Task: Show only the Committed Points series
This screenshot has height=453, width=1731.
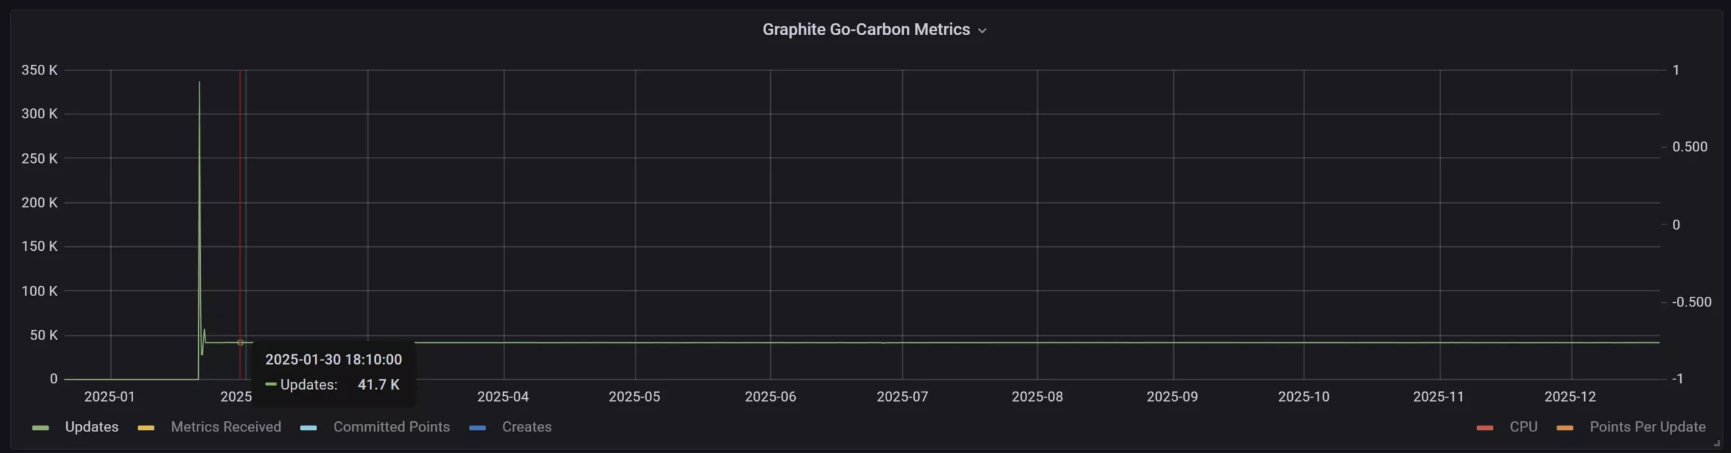Action: point(391,427)
